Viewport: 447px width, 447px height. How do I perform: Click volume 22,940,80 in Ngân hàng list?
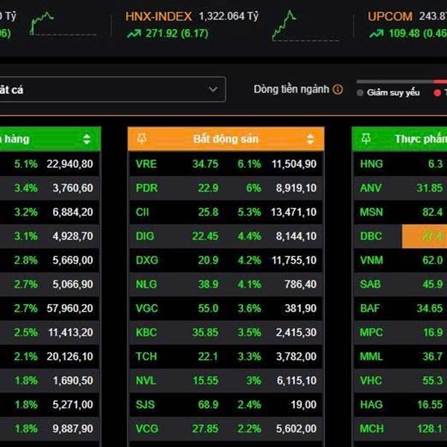70,164
